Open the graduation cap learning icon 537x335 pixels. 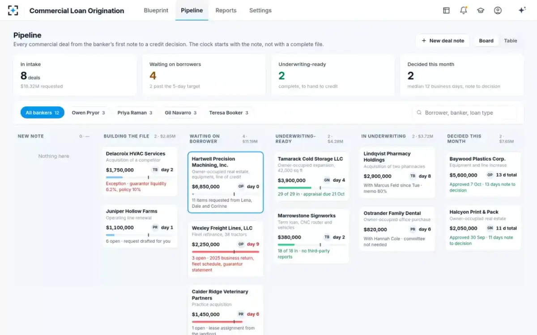click(481, 10)
